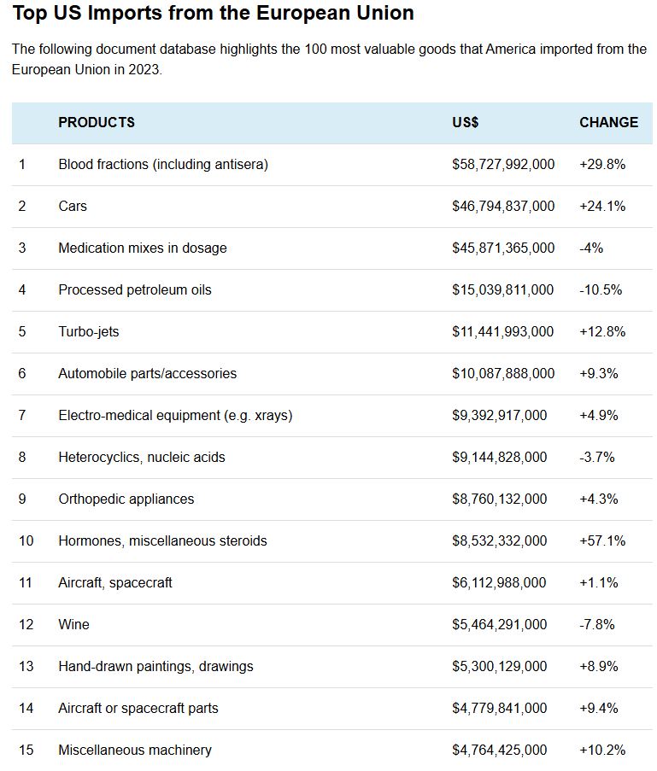Click Aircraft or spacecraft parts row
Image resolution: width=657 pixels, height=771 pixels.
332,709
